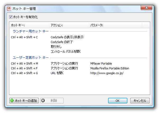Click the grayed-out 削除 button
160x114 pixels.
tap(52, 101)
